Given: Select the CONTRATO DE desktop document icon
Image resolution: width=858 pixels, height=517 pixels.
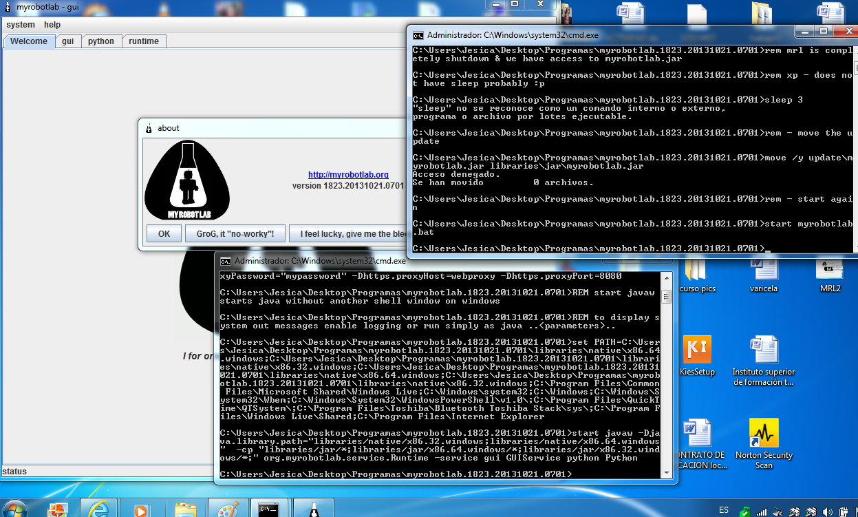Looking at the screenshot, I should [698, 443].
